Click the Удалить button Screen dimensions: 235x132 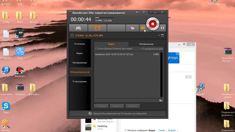(x=133, y=106)
